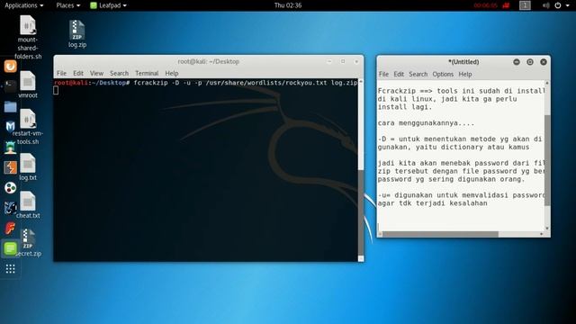Select the green Leafpad icon in the dock

[10, 248]
